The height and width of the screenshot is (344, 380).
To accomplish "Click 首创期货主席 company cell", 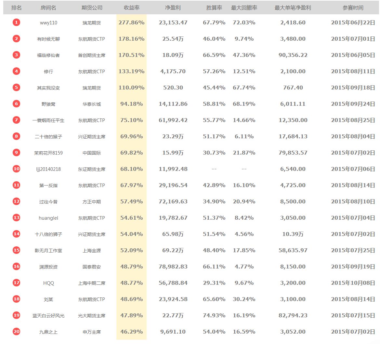I will [x=92, y=55].
